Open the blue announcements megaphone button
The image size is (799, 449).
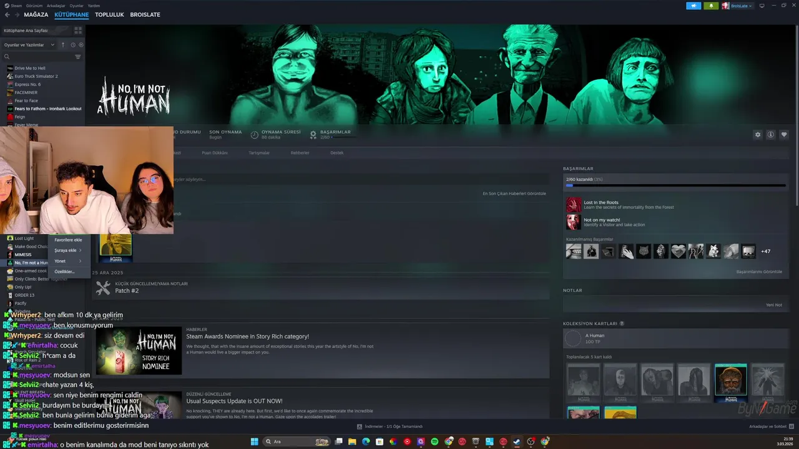tap(694, 6)
